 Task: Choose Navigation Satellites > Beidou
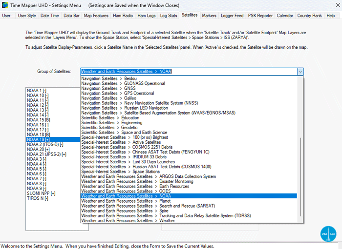pyautogui.click(x=189, y=78)
